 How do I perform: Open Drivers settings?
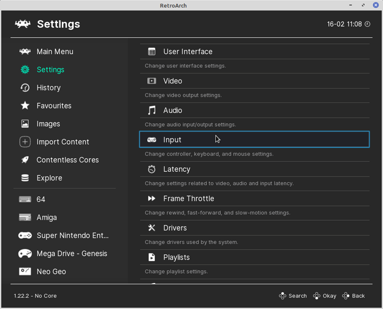[x=255, y=228]
